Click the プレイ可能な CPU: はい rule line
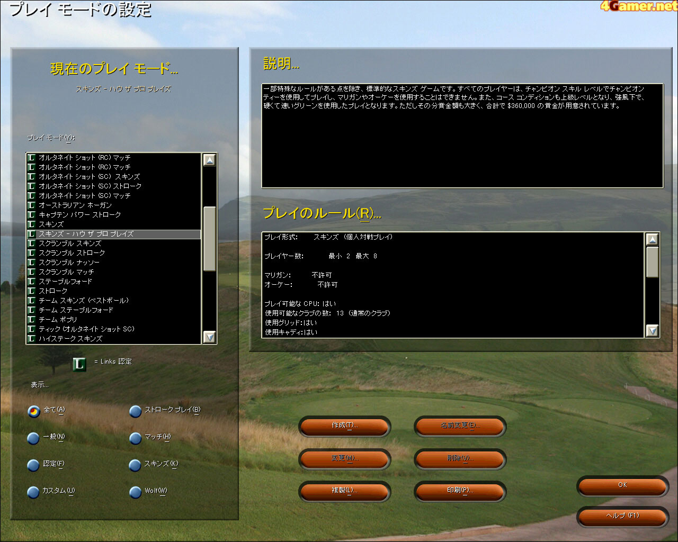The width and height of the screenshot is (678, 542). (x=300, y=304)
